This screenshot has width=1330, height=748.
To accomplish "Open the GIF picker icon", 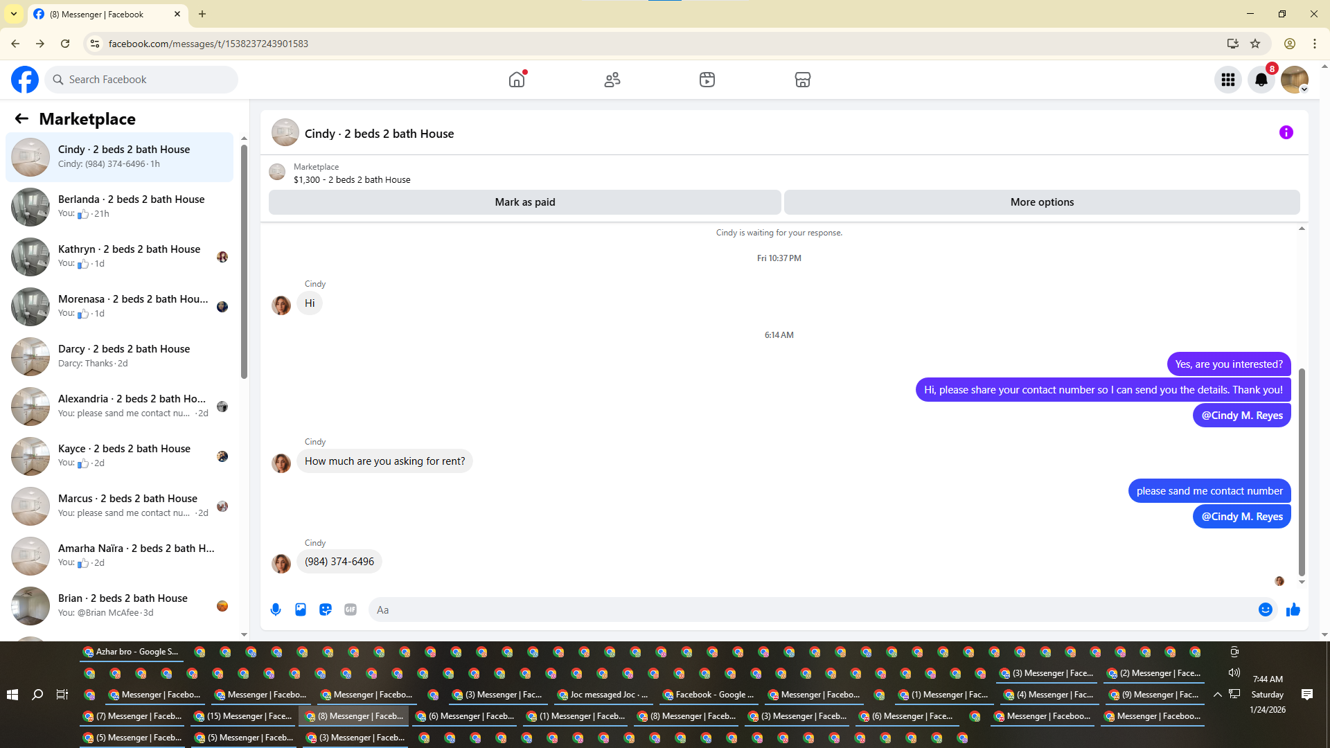I will [351, 609].
